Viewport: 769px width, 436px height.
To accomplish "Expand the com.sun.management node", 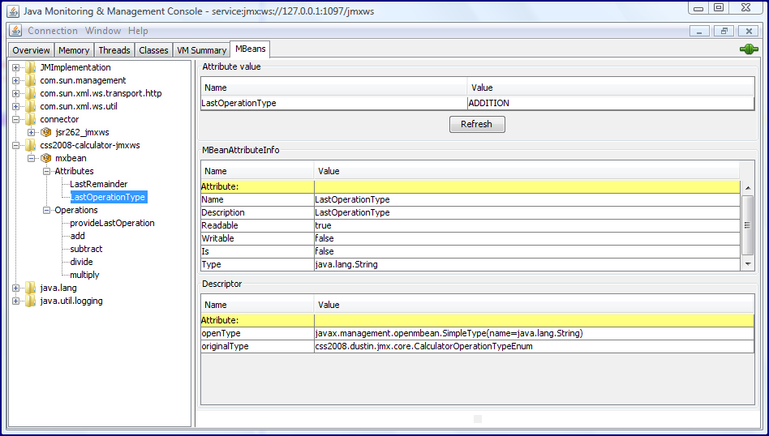I will 15,80.
